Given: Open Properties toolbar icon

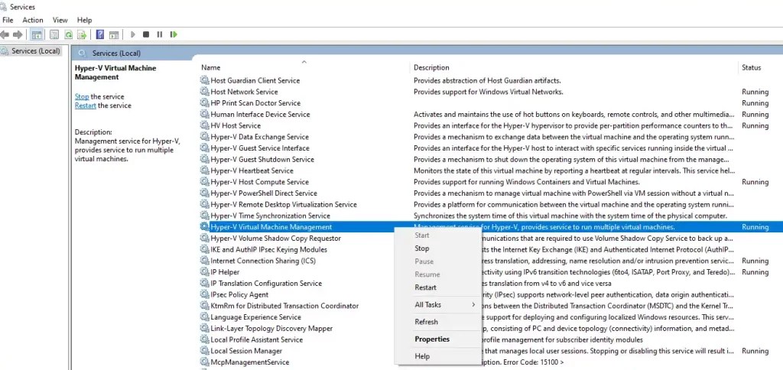Looking at the screenshot, I should pyautogui.click(x=54, y=34).
